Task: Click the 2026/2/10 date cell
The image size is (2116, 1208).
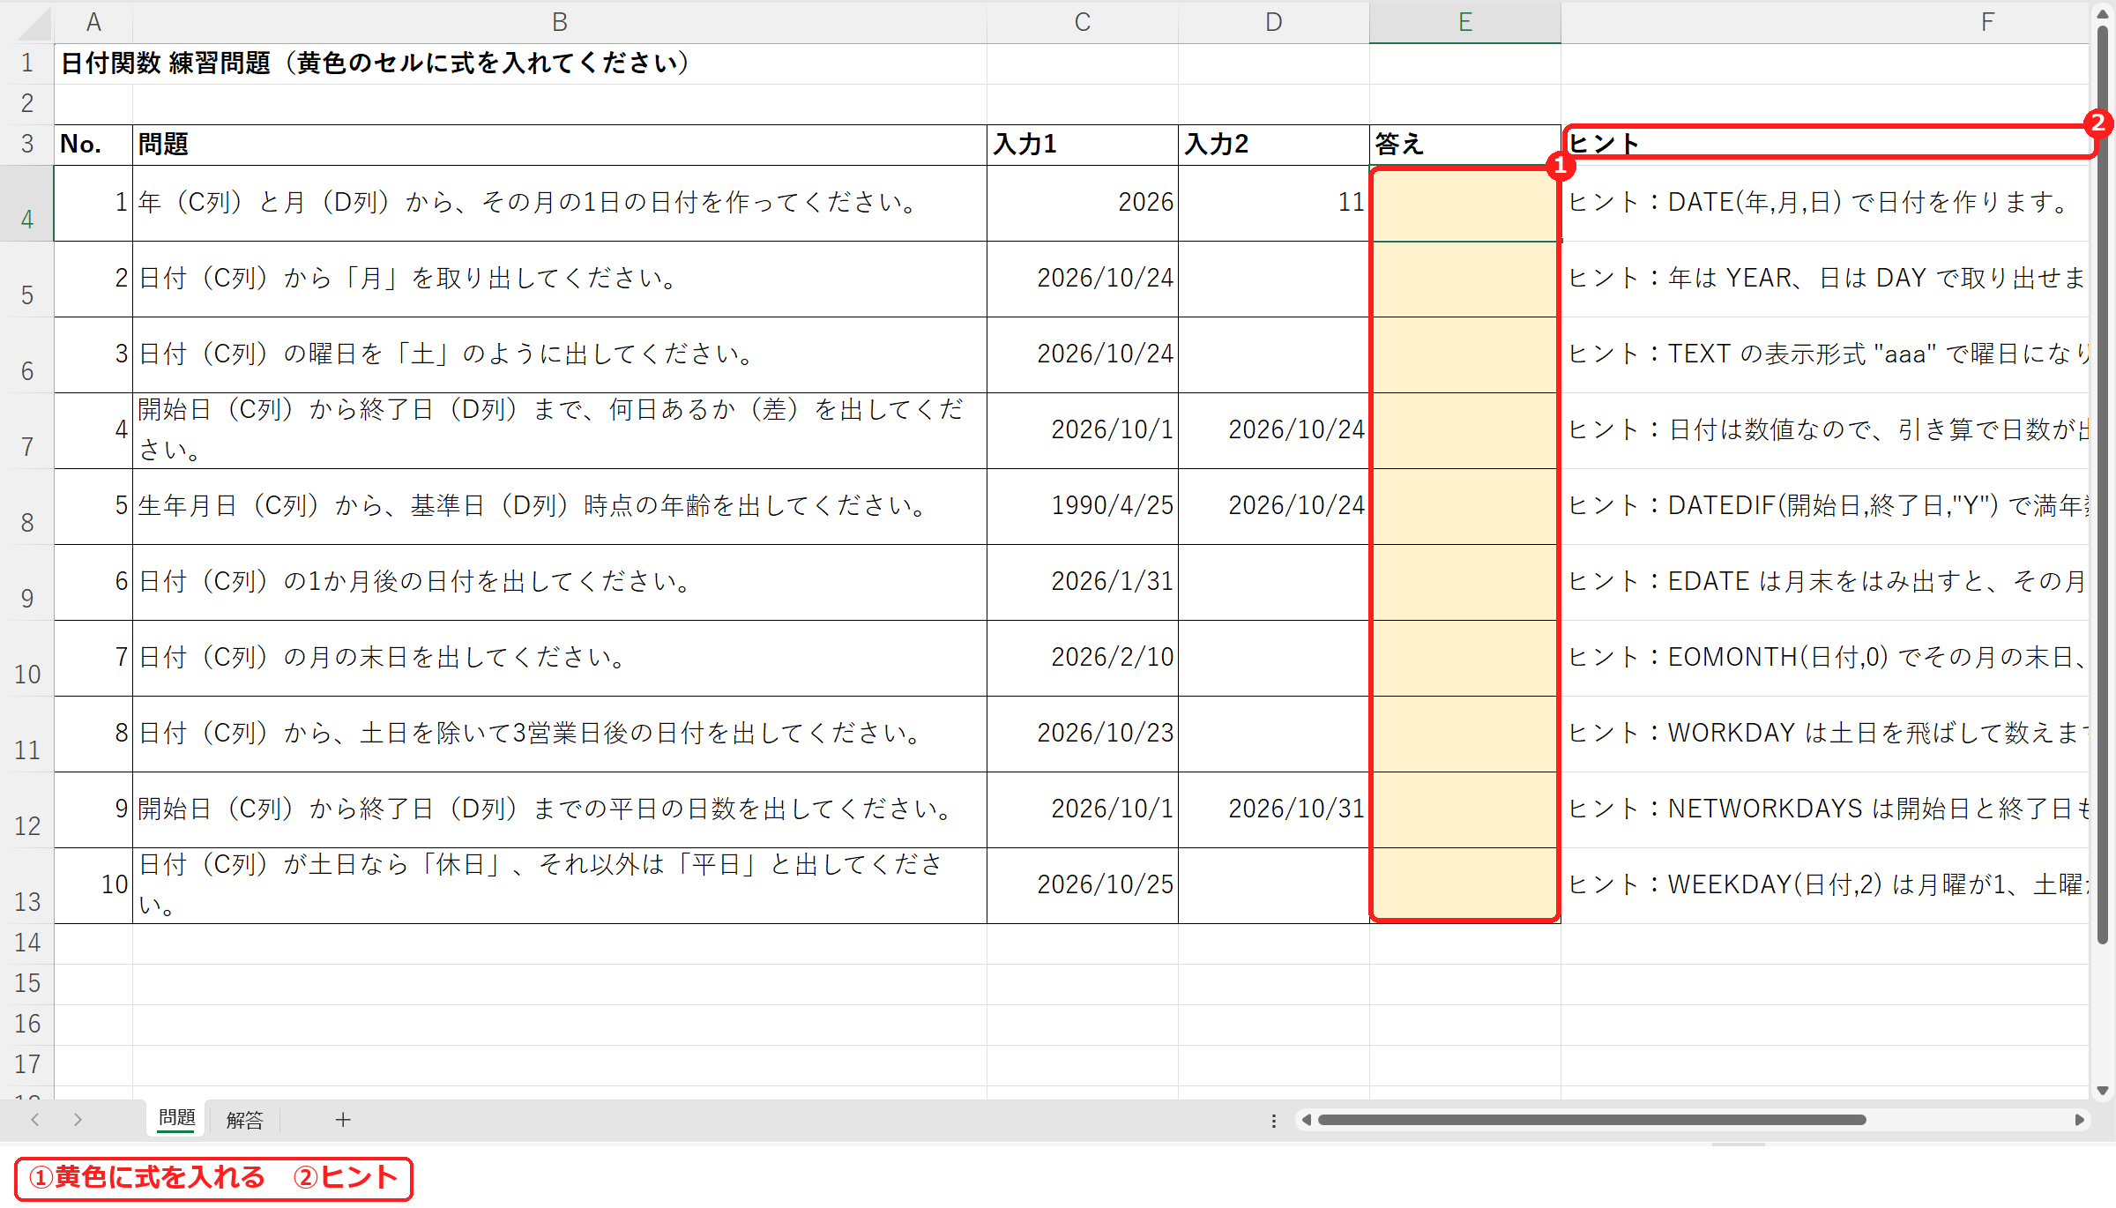Action: tap(1083, 659)
